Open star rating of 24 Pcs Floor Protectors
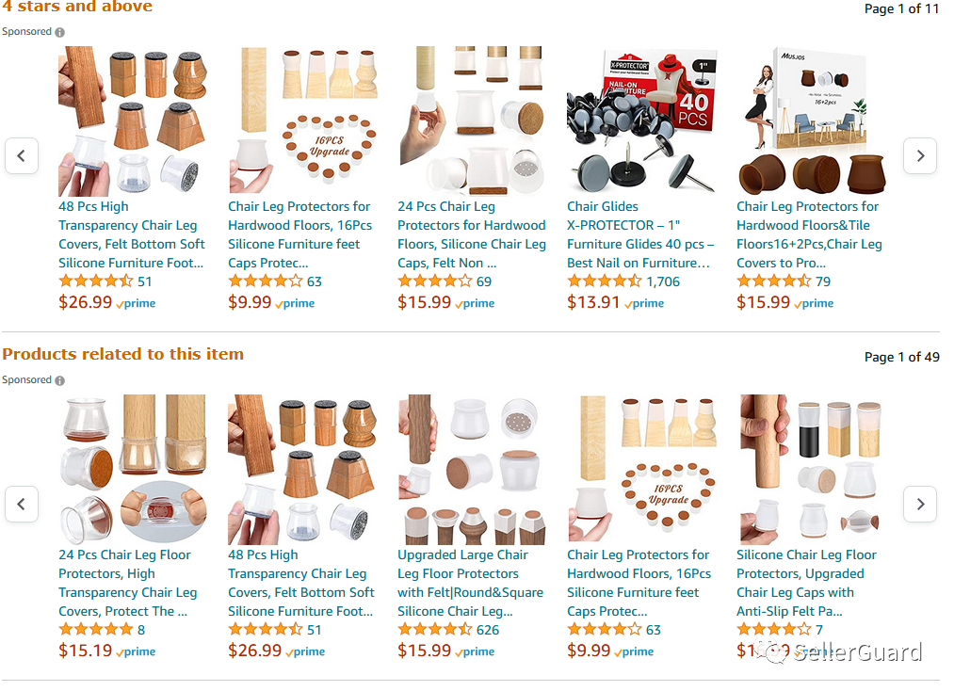The image size is (954, 691). click(95, 630)
